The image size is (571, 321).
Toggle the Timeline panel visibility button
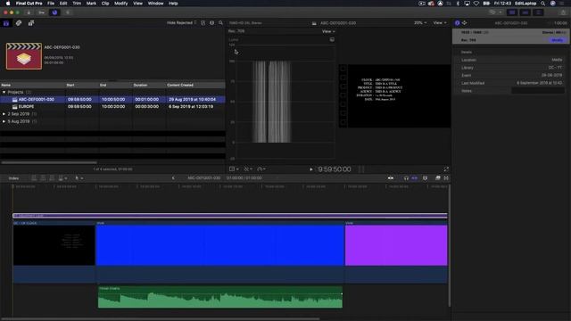pos(525,12)
